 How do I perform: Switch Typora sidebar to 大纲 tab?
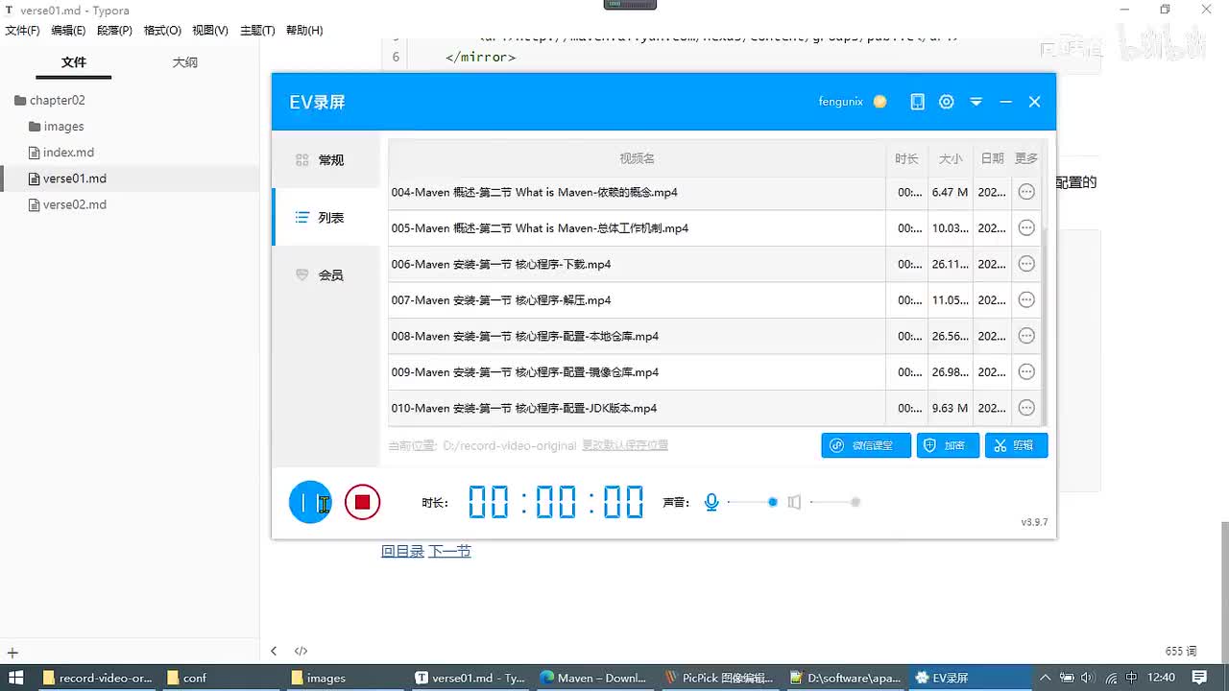coord(185,62)
